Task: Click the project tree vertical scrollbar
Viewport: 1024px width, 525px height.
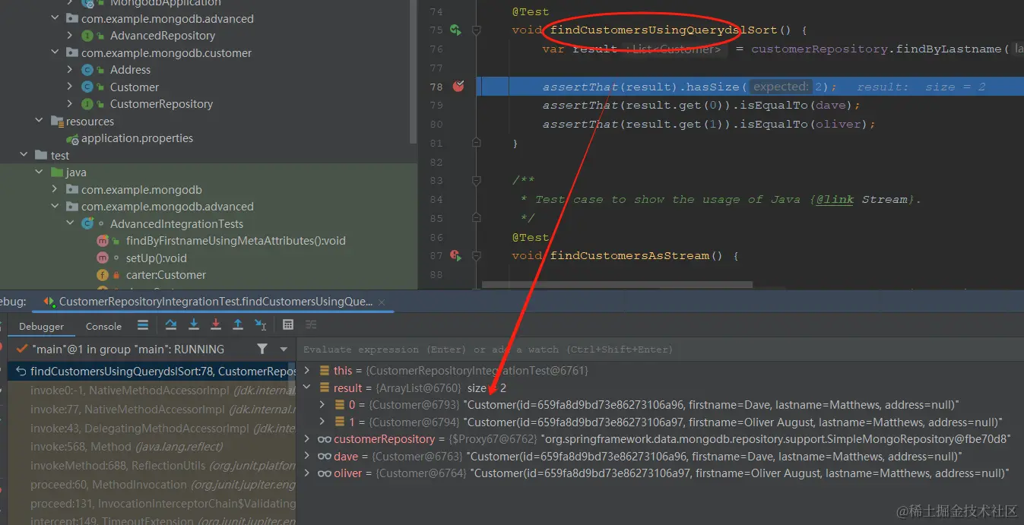Action: 413,72
